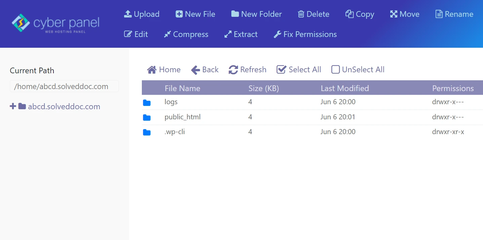Expand the abcd.solveddoc.com tree node
This screenshot has height=240, width=483.
pyautogui.click(x=13, y=107)
